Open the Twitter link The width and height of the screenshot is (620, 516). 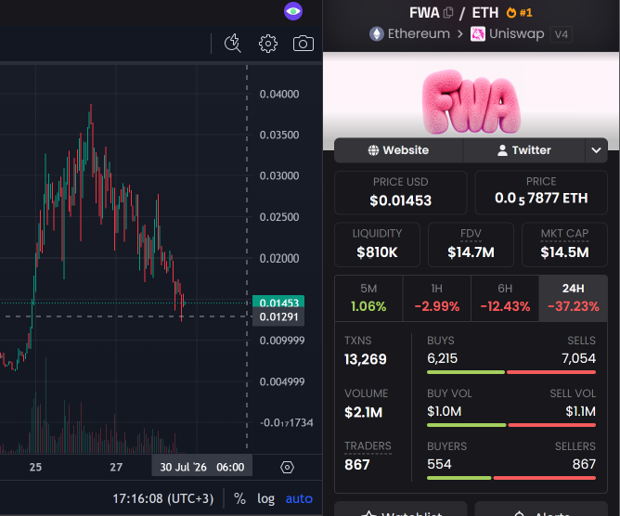pyautogui.click(x=523, y=150)
